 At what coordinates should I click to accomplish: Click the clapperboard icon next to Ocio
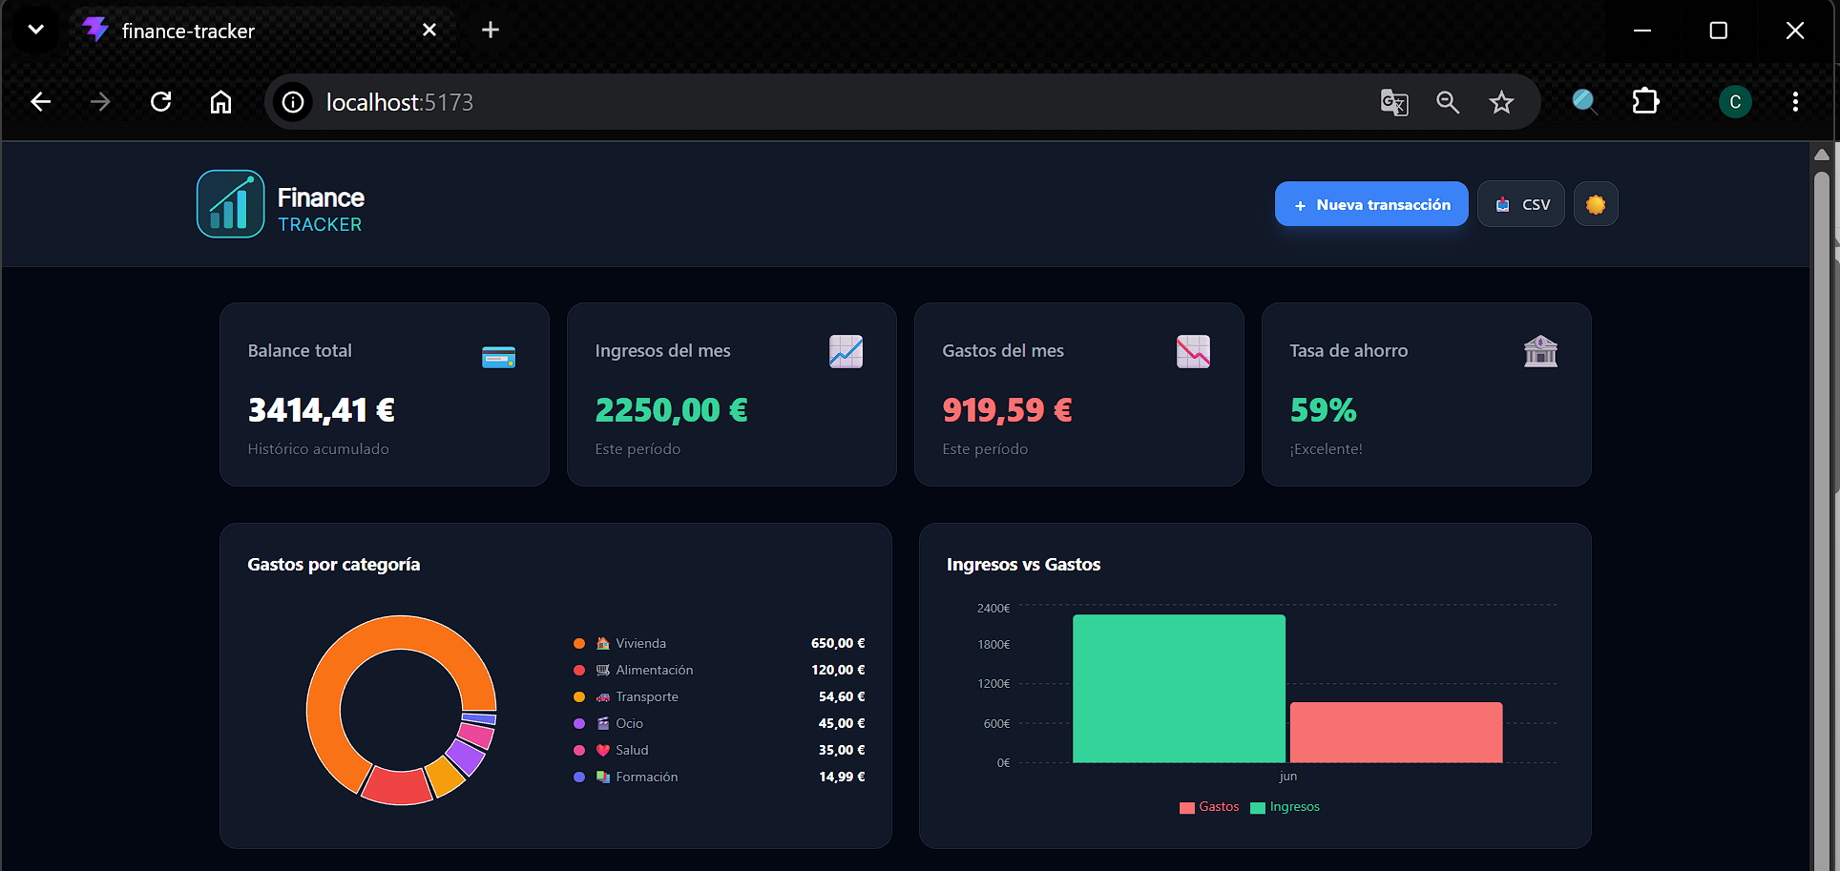(x=602, y=724)
